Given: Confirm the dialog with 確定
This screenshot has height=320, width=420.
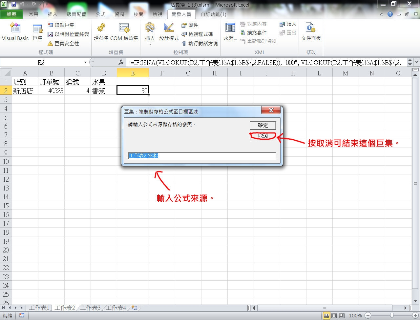Looking at the screenshot, I should [263, 125].
